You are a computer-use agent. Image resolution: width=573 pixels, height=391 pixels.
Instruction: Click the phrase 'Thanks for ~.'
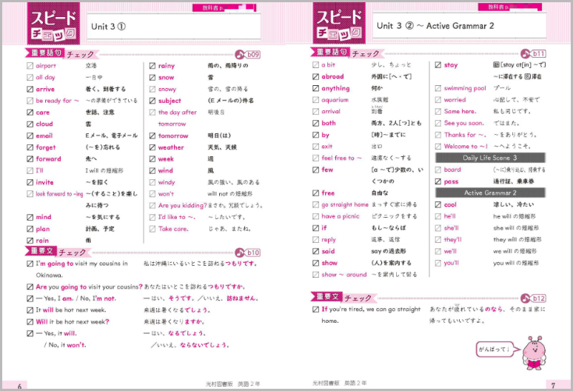465,135
